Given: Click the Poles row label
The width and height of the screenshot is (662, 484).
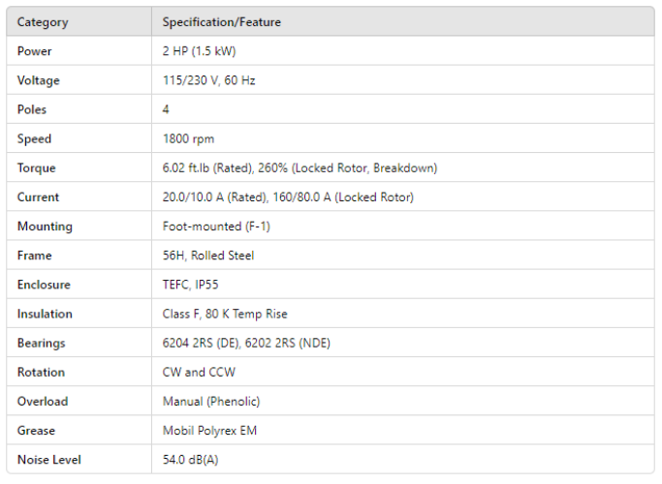Looking at the screenshot, I should point(32,109).
